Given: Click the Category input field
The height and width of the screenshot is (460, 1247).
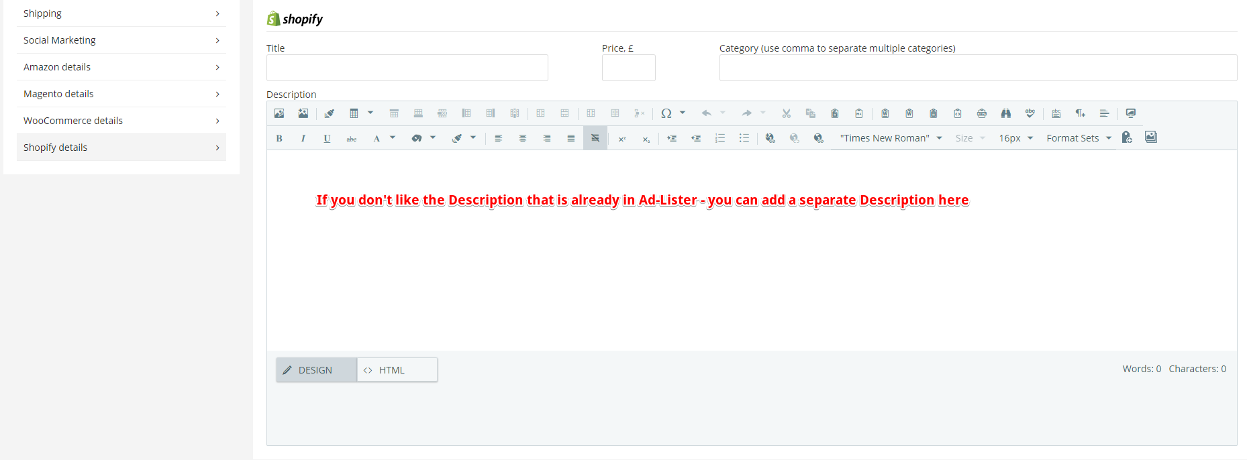Looking at the screenshot, I should click(978, 68).
